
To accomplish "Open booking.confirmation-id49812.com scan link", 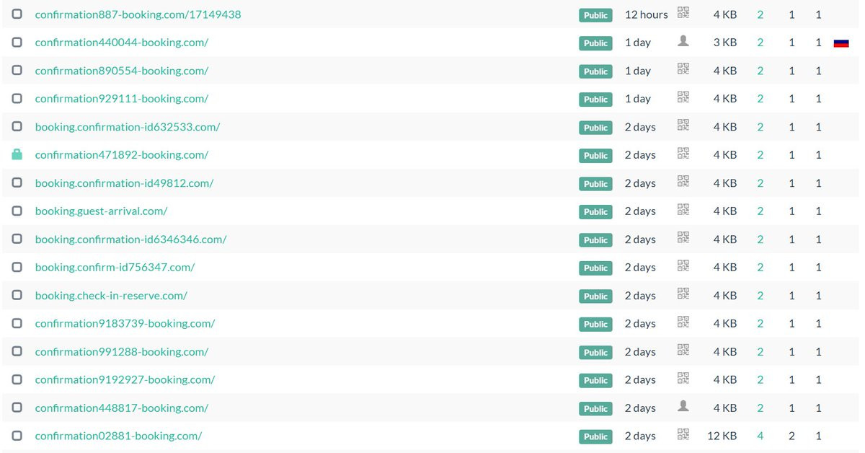I will point(124,183).
